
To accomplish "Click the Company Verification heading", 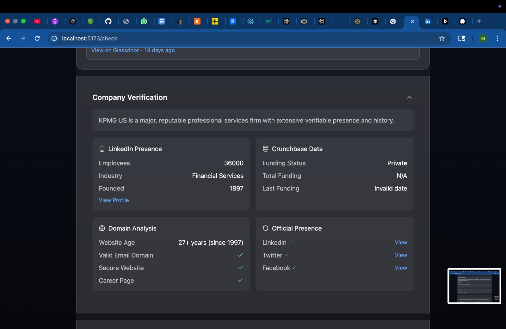I will tap(130, 97).
